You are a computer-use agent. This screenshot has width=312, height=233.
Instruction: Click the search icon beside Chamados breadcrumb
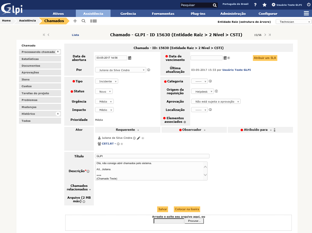pyautogui.click(x=84, y=21)
